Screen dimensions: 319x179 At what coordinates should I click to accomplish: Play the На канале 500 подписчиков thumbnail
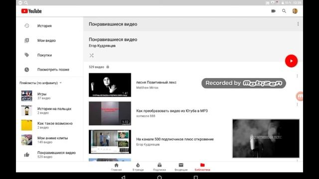coord(110,142)
